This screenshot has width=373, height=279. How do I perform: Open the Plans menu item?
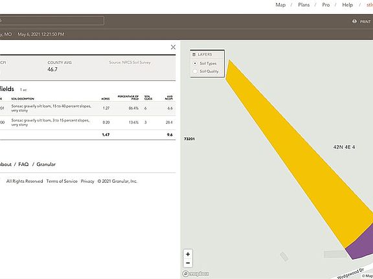[304, 5]
